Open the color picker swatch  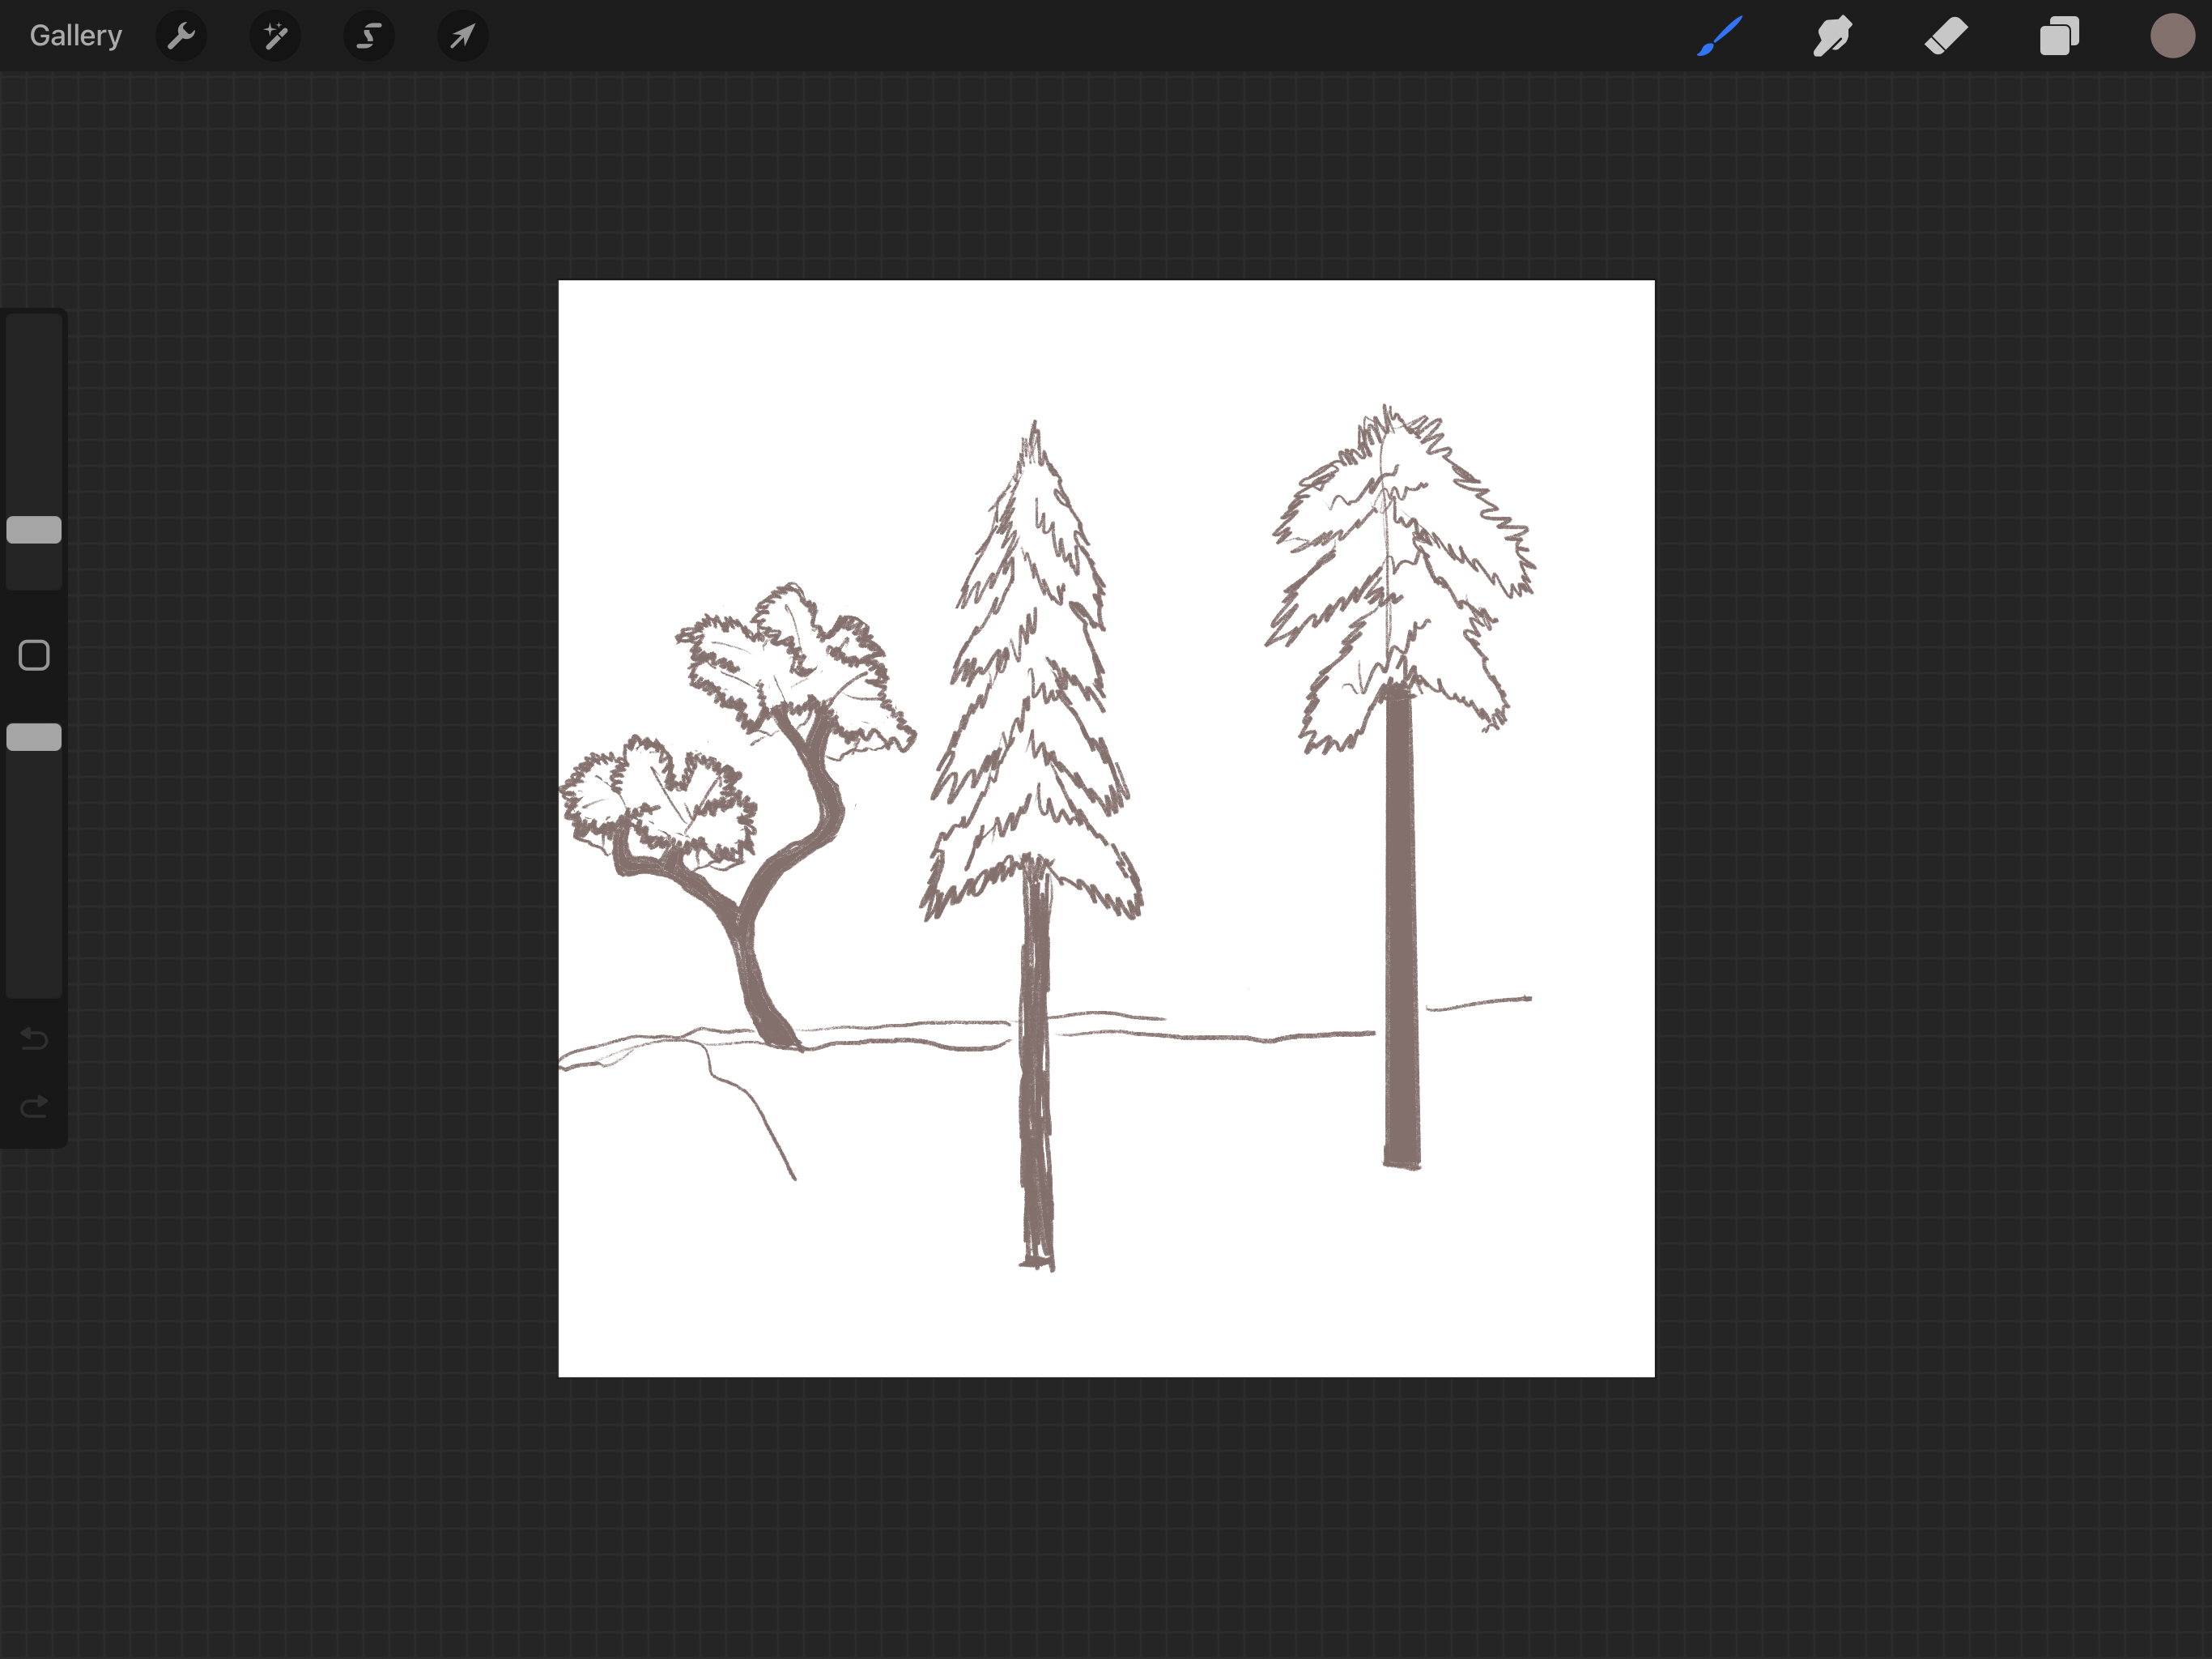(2172, 36)
